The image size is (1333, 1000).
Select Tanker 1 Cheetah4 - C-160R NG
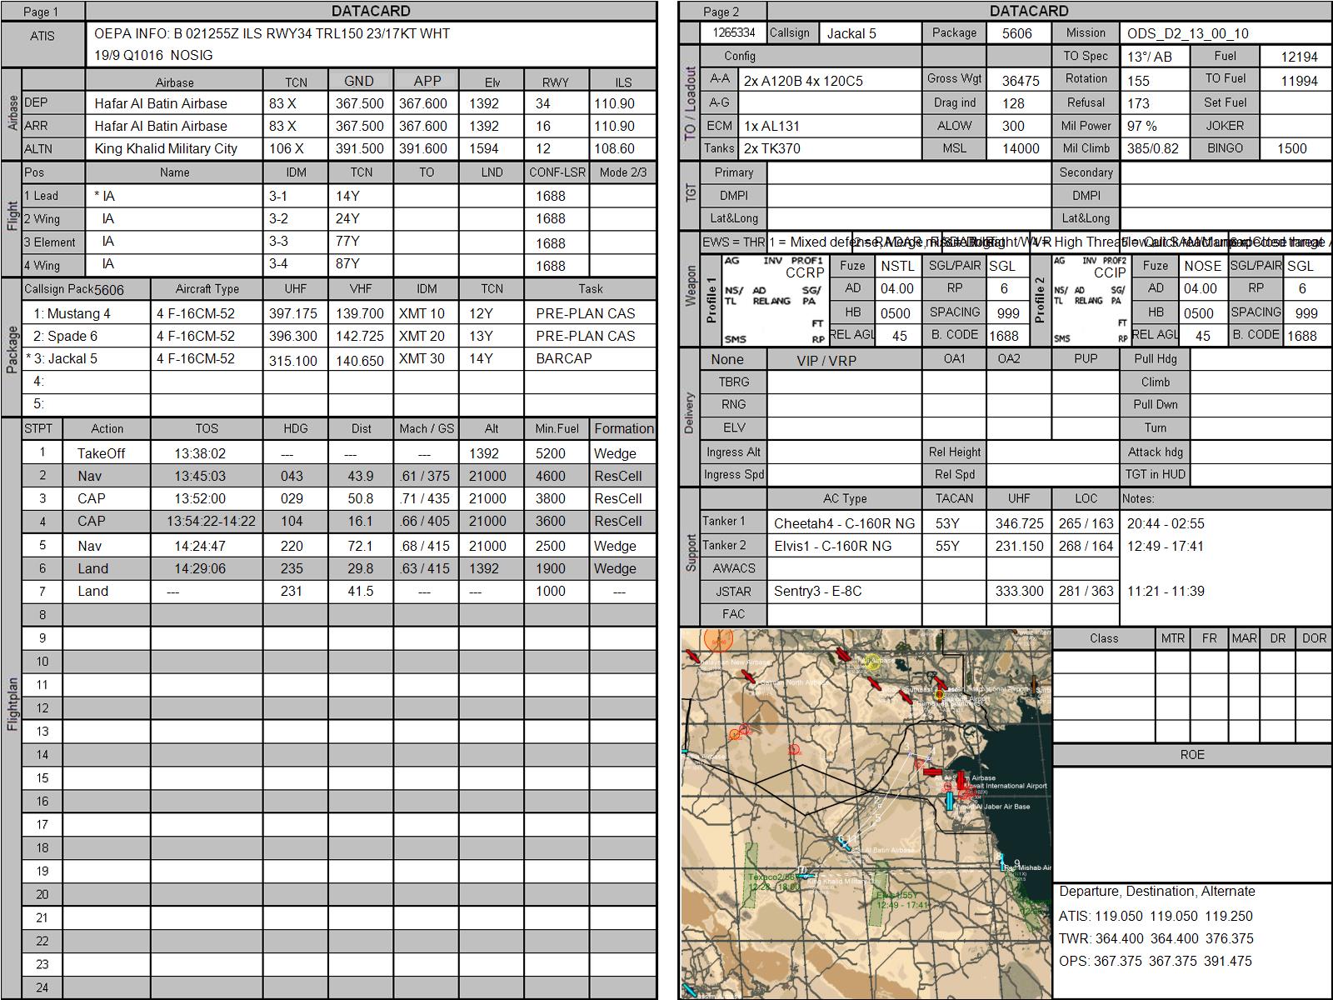[x=844, y=524]
